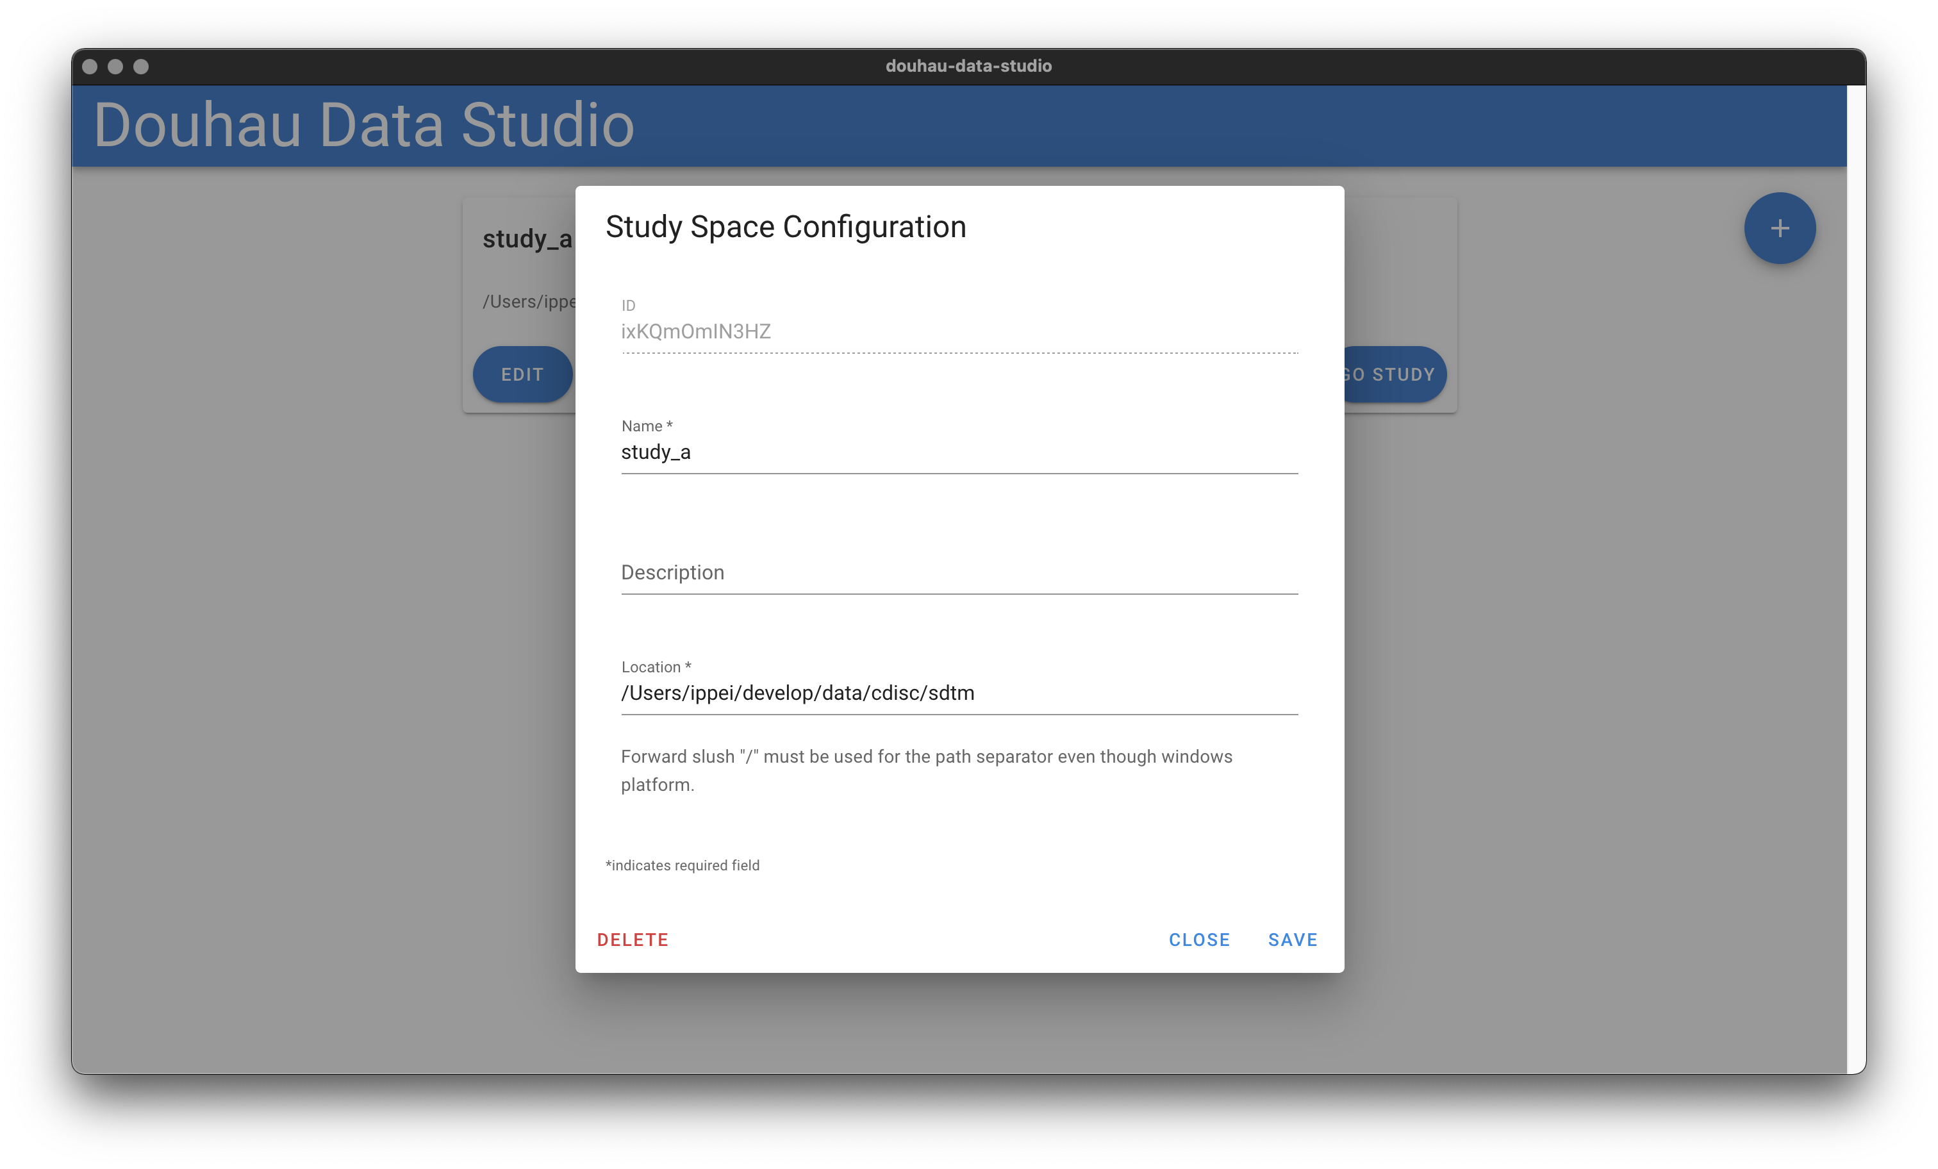Click the ID field value ixKQmOmIN3HZ
The height and width of the screenshot is (1169, 1938).
click(695, 331)
